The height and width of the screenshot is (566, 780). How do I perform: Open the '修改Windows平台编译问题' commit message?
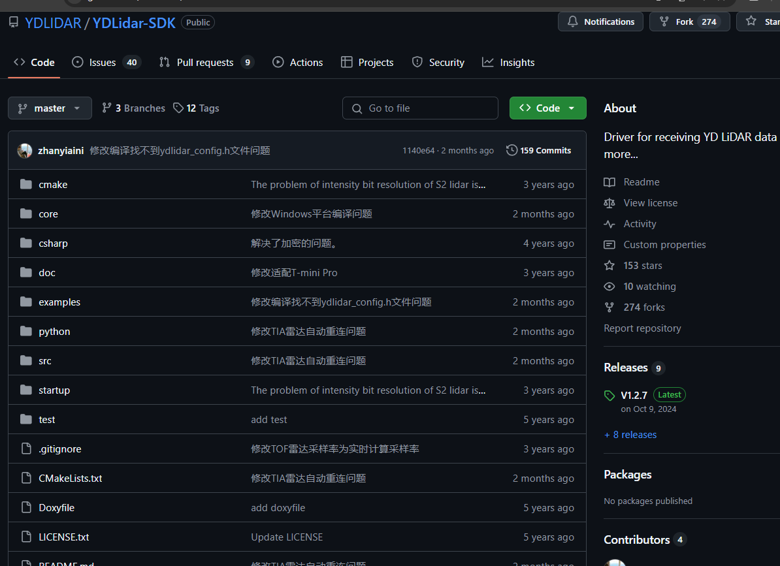312,213
